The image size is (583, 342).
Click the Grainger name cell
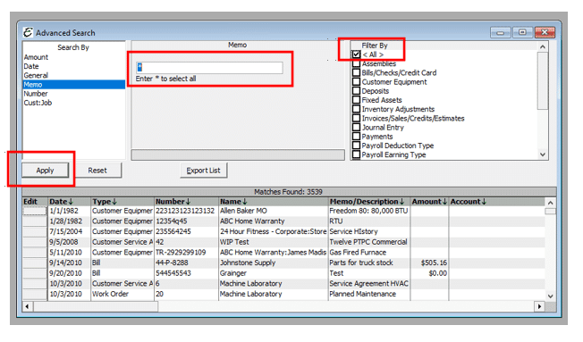pos(274,273)
